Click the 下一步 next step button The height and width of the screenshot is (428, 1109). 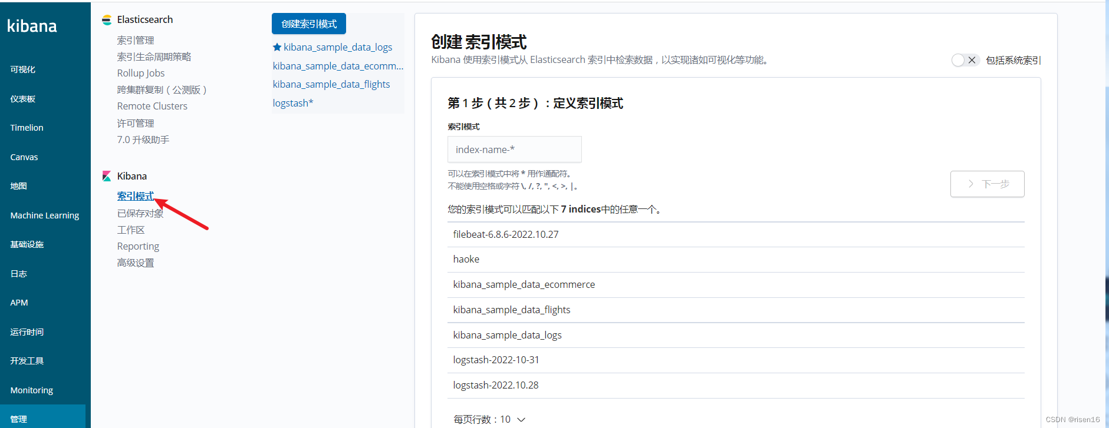click(x=987, y=184)
